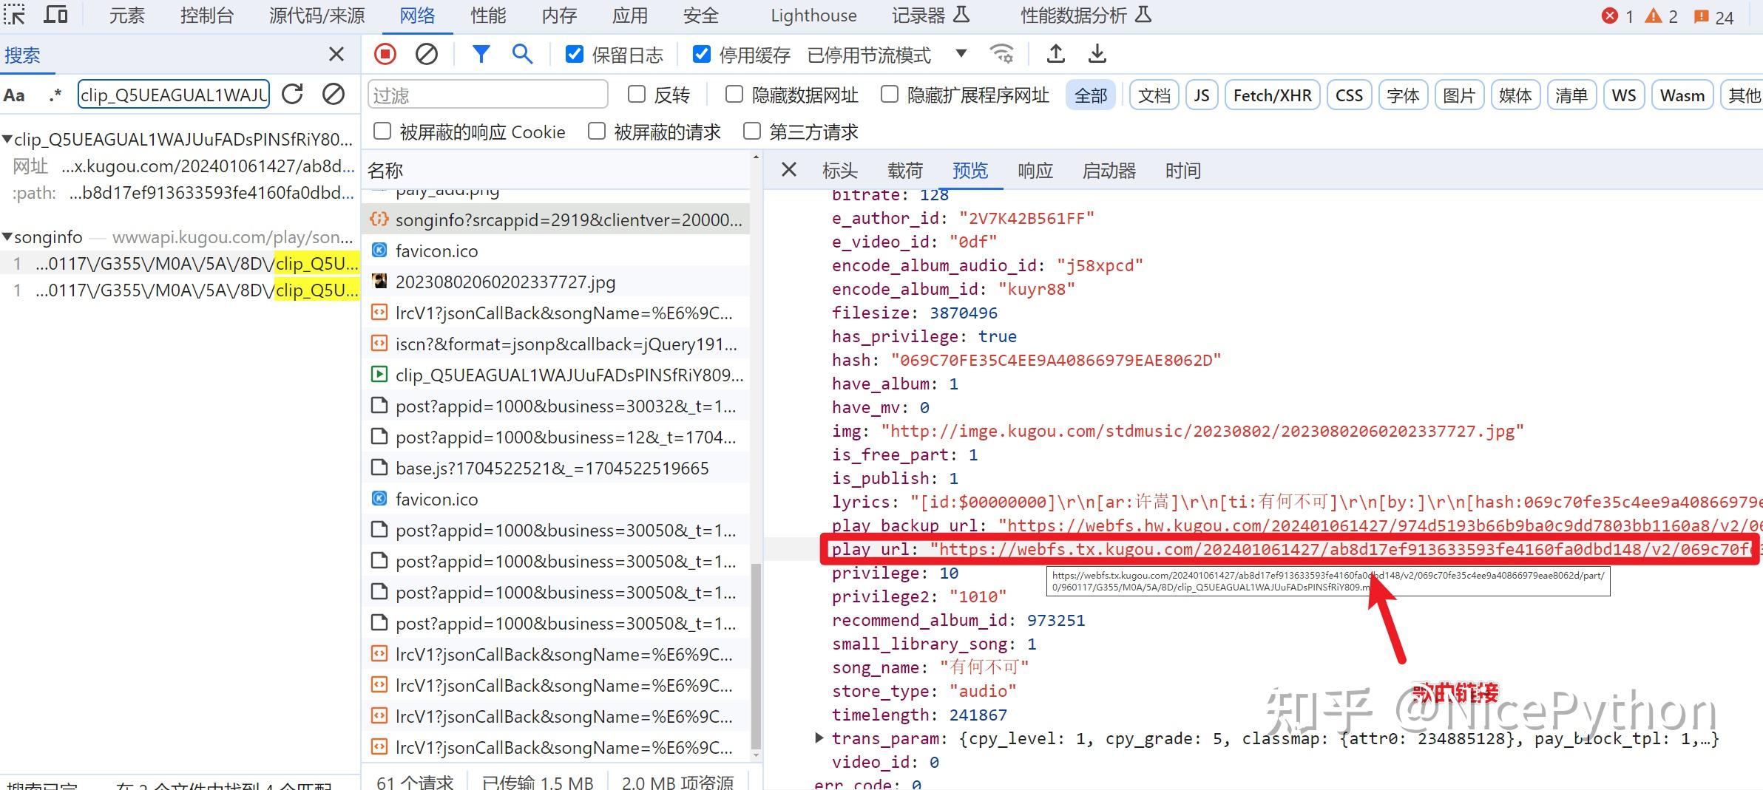
Task: Select the iscn?&format=jsonp request
Action: (557, 344)
